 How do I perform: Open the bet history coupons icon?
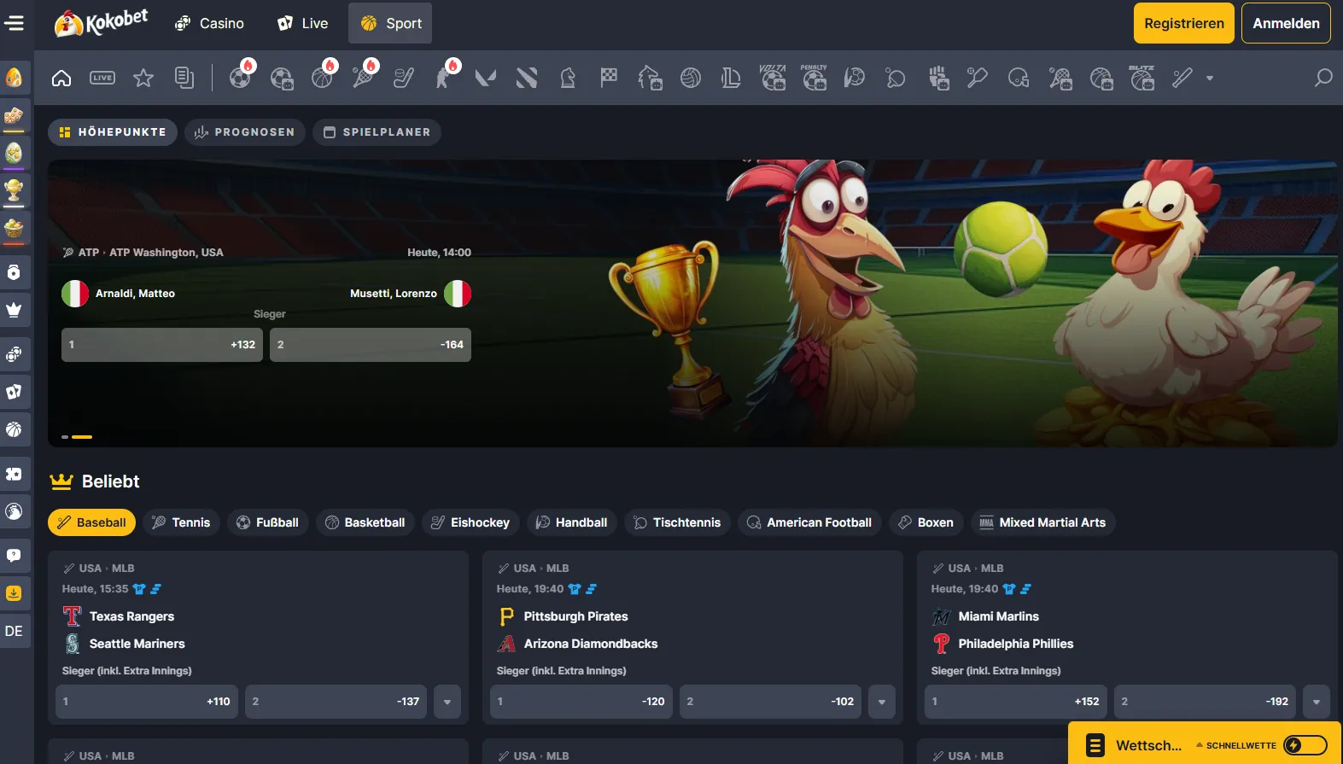[184, 78]
